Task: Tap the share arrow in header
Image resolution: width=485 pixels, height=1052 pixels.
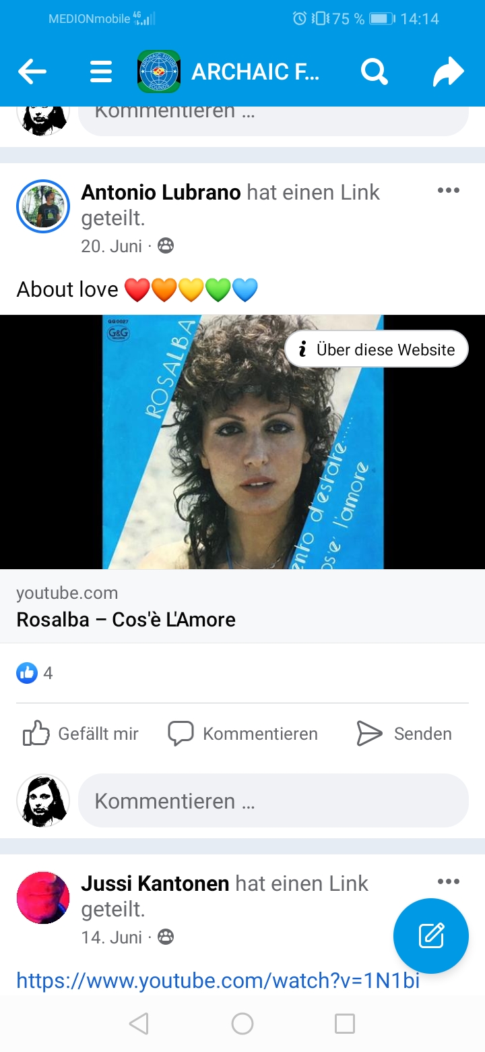Action: tap(449, 71)
